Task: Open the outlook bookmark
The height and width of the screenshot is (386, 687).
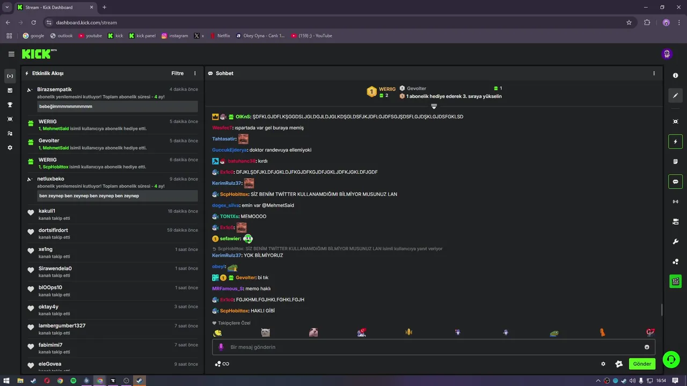Action: (61, 36)
